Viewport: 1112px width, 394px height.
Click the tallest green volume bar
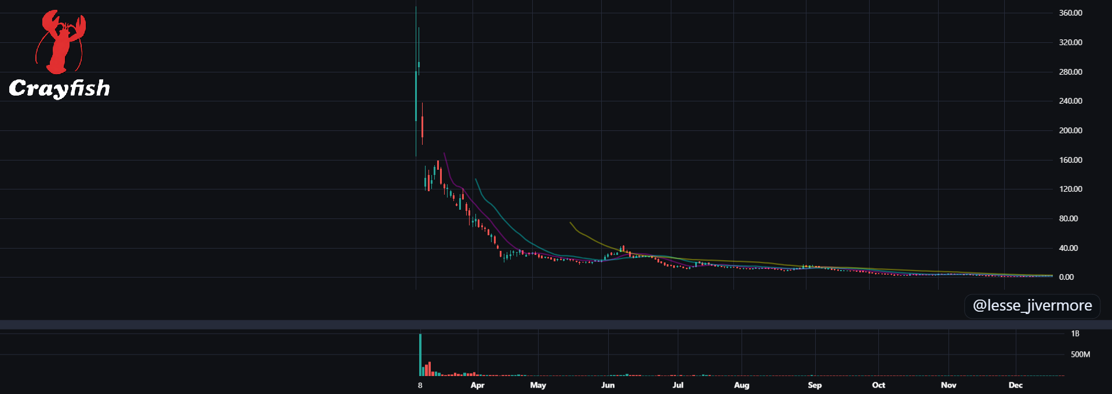click(420, 355)
